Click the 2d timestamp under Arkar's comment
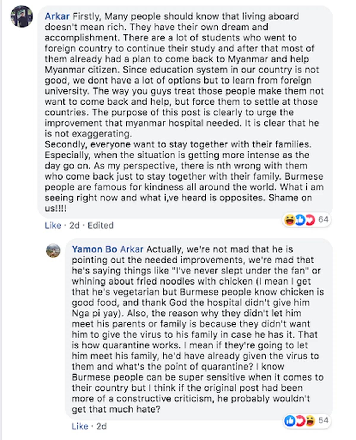The width and height of the screenshot is (356, 440). pyautogui.click(x=74, y=225)
